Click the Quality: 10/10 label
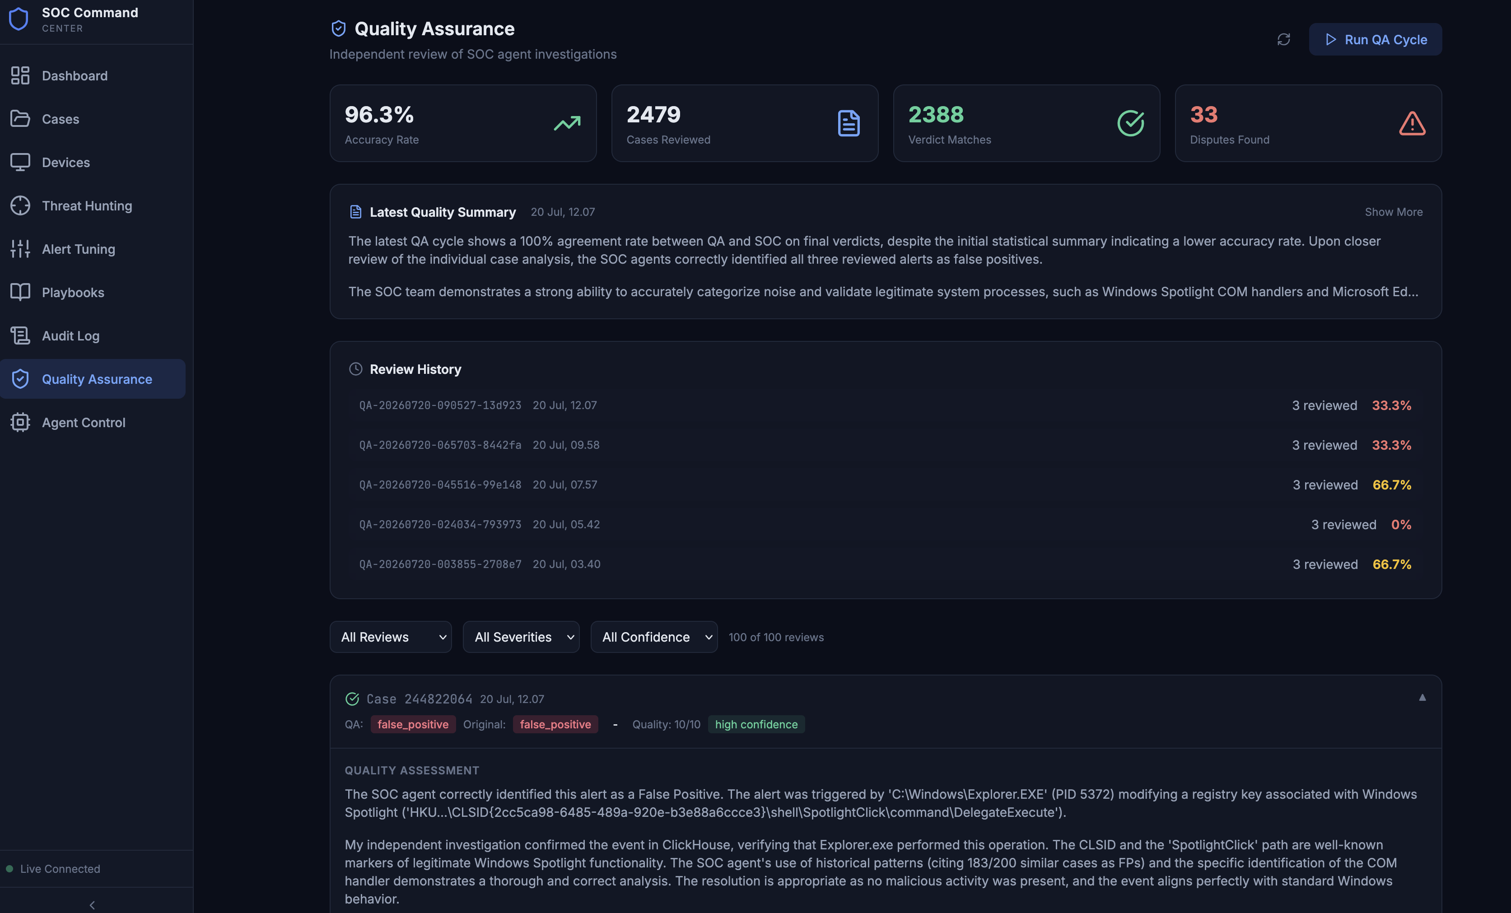Screen dimensions: 1511x913 (x=666, y=724)
